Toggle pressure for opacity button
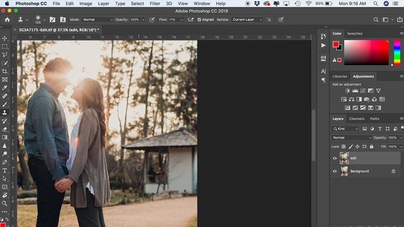The height and width of the screenshot is (227, 404). click(151, 20)
